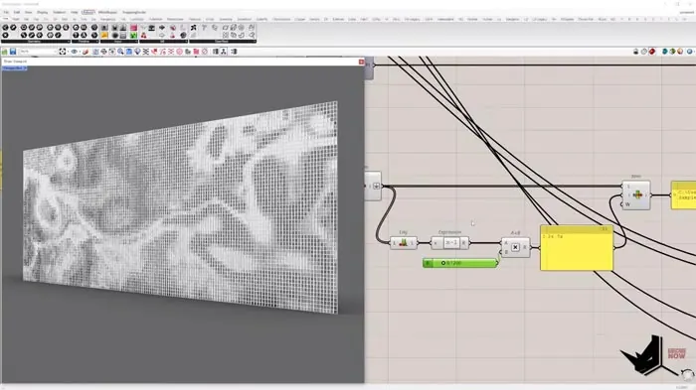Select the A×B Multiplication component icon
This screenshot has height=390, width=696.
tap(515, 247)
